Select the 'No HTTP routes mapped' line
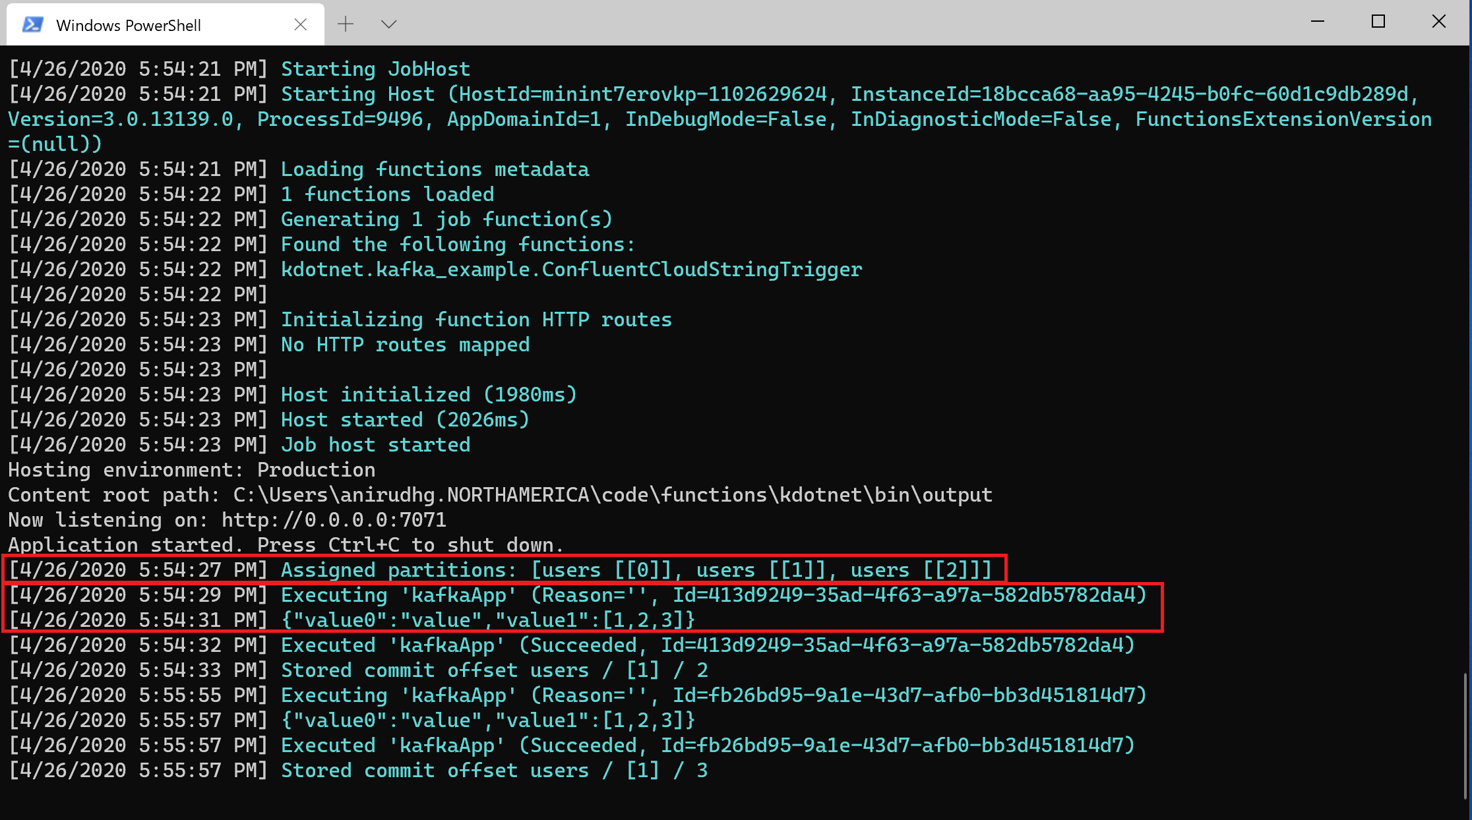 (406, 344)
